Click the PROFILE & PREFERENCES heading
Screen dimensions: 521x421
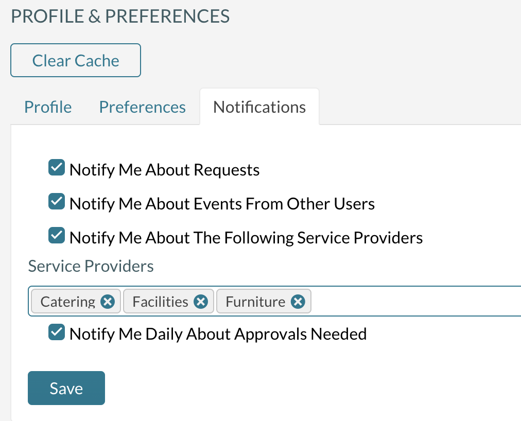[120, 16]
